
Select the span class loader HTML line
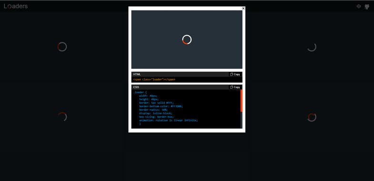pos(154,80)
